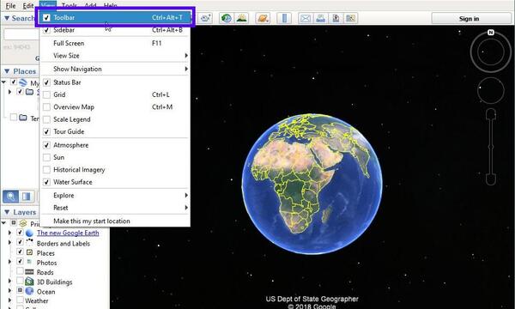515x309 pixels.
Task: Uncheck the Borders and Labels layer checkbox
Action: (20, 242)
